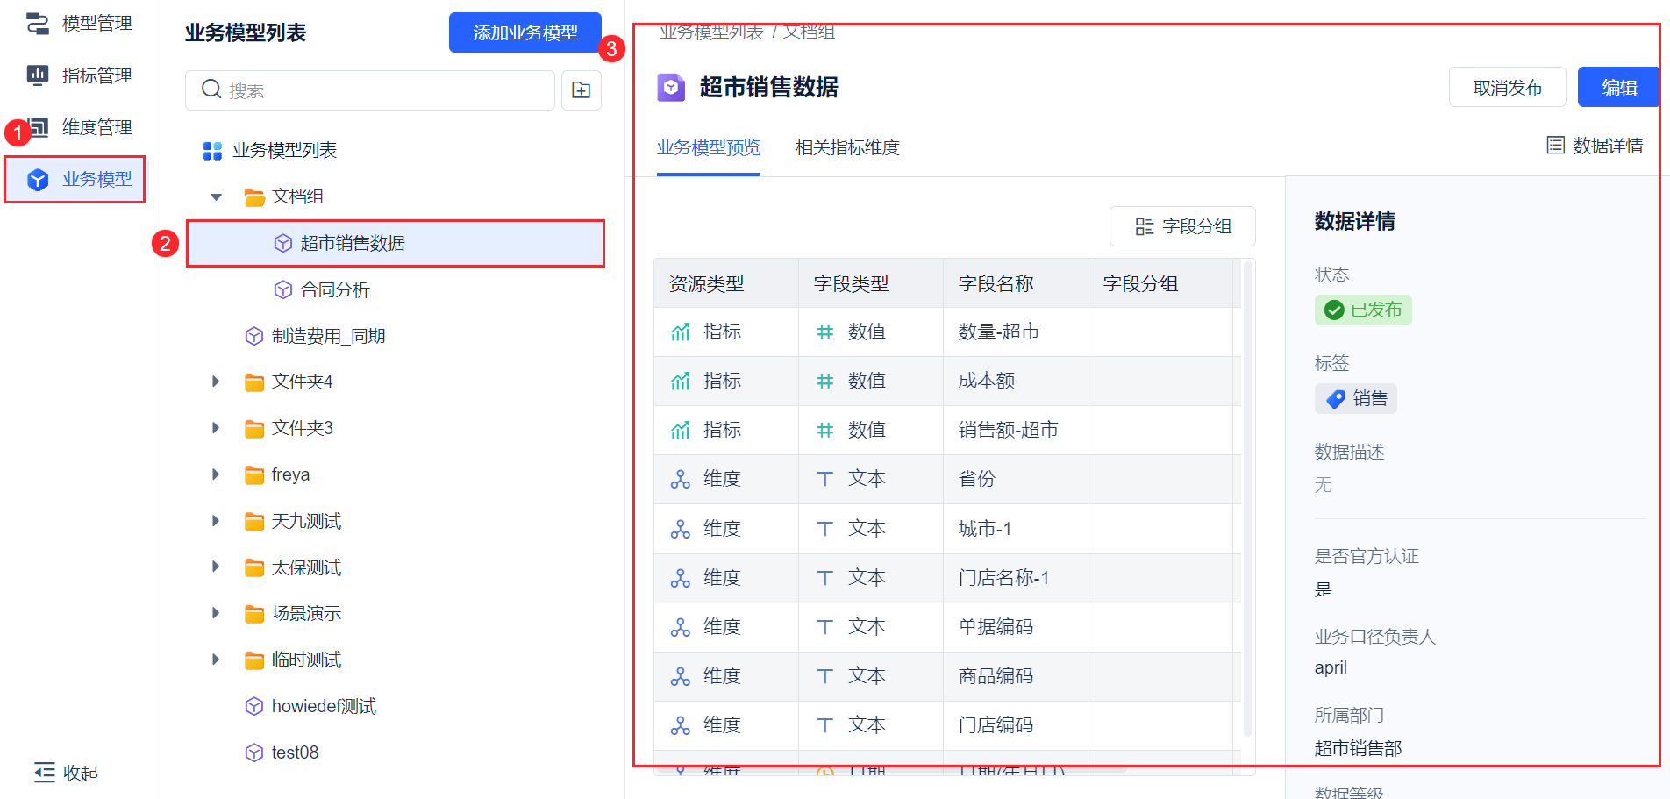Click the 成本额 field name
Image resolution: width=1670 pixels, height=799 pixels.
click(987, 381)
